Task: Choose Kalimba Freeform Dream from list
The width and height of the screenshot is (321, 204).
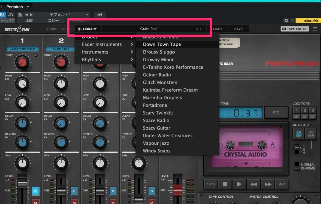Action: click(170, 90)
